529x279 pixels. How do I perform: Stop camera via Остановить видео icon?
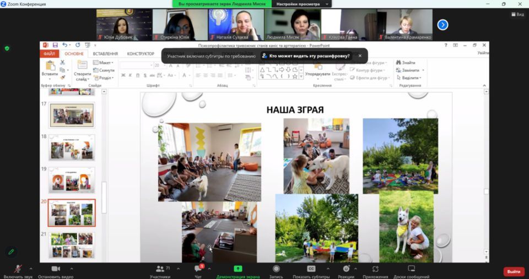pos(55,269)
